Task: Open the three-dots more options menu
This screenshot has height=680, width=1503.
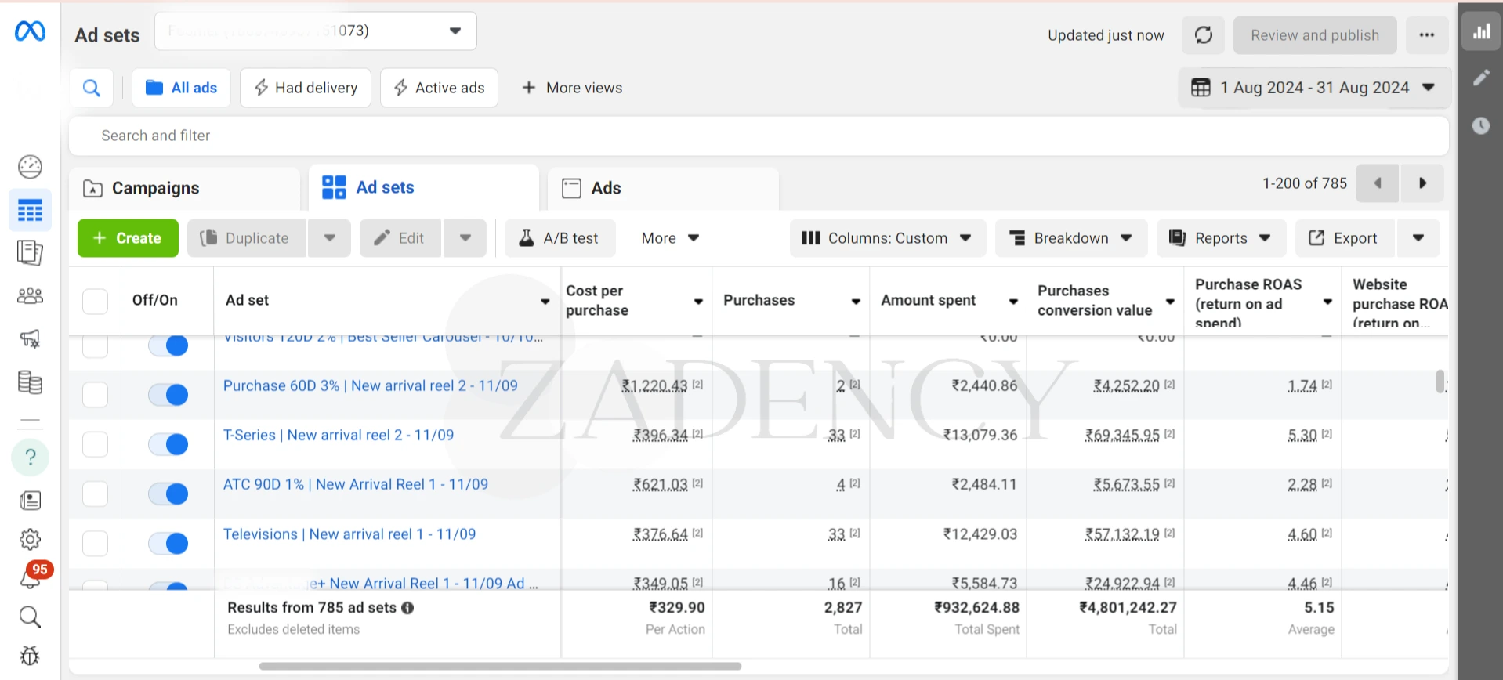Action: [x=1427, y=35]
